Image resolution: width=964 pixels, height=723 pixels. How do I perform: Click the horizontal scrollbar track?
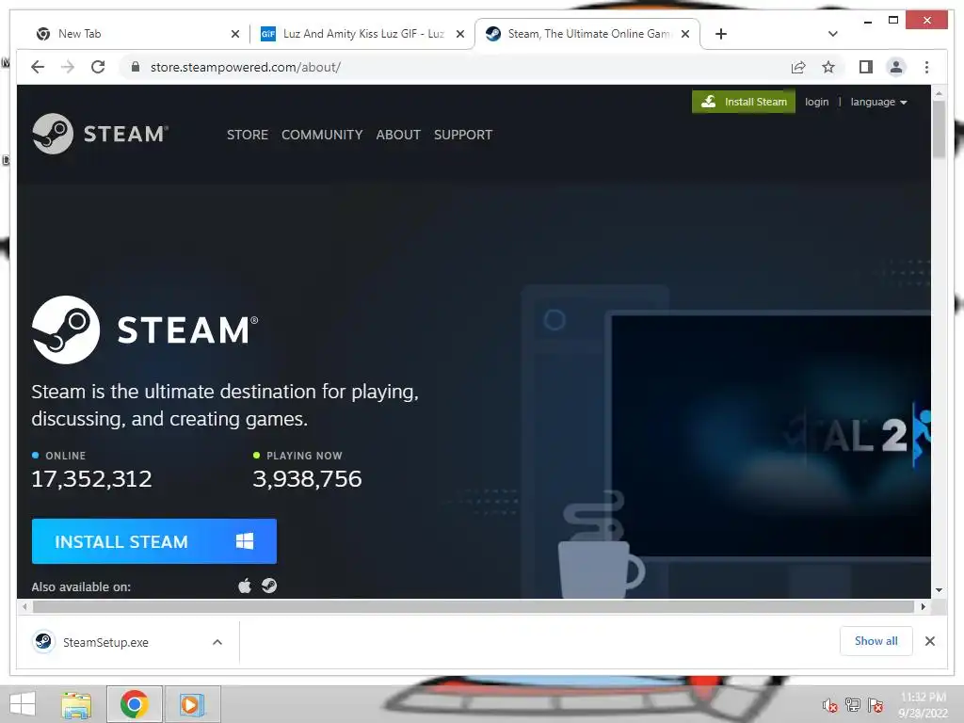click(474, 607)
